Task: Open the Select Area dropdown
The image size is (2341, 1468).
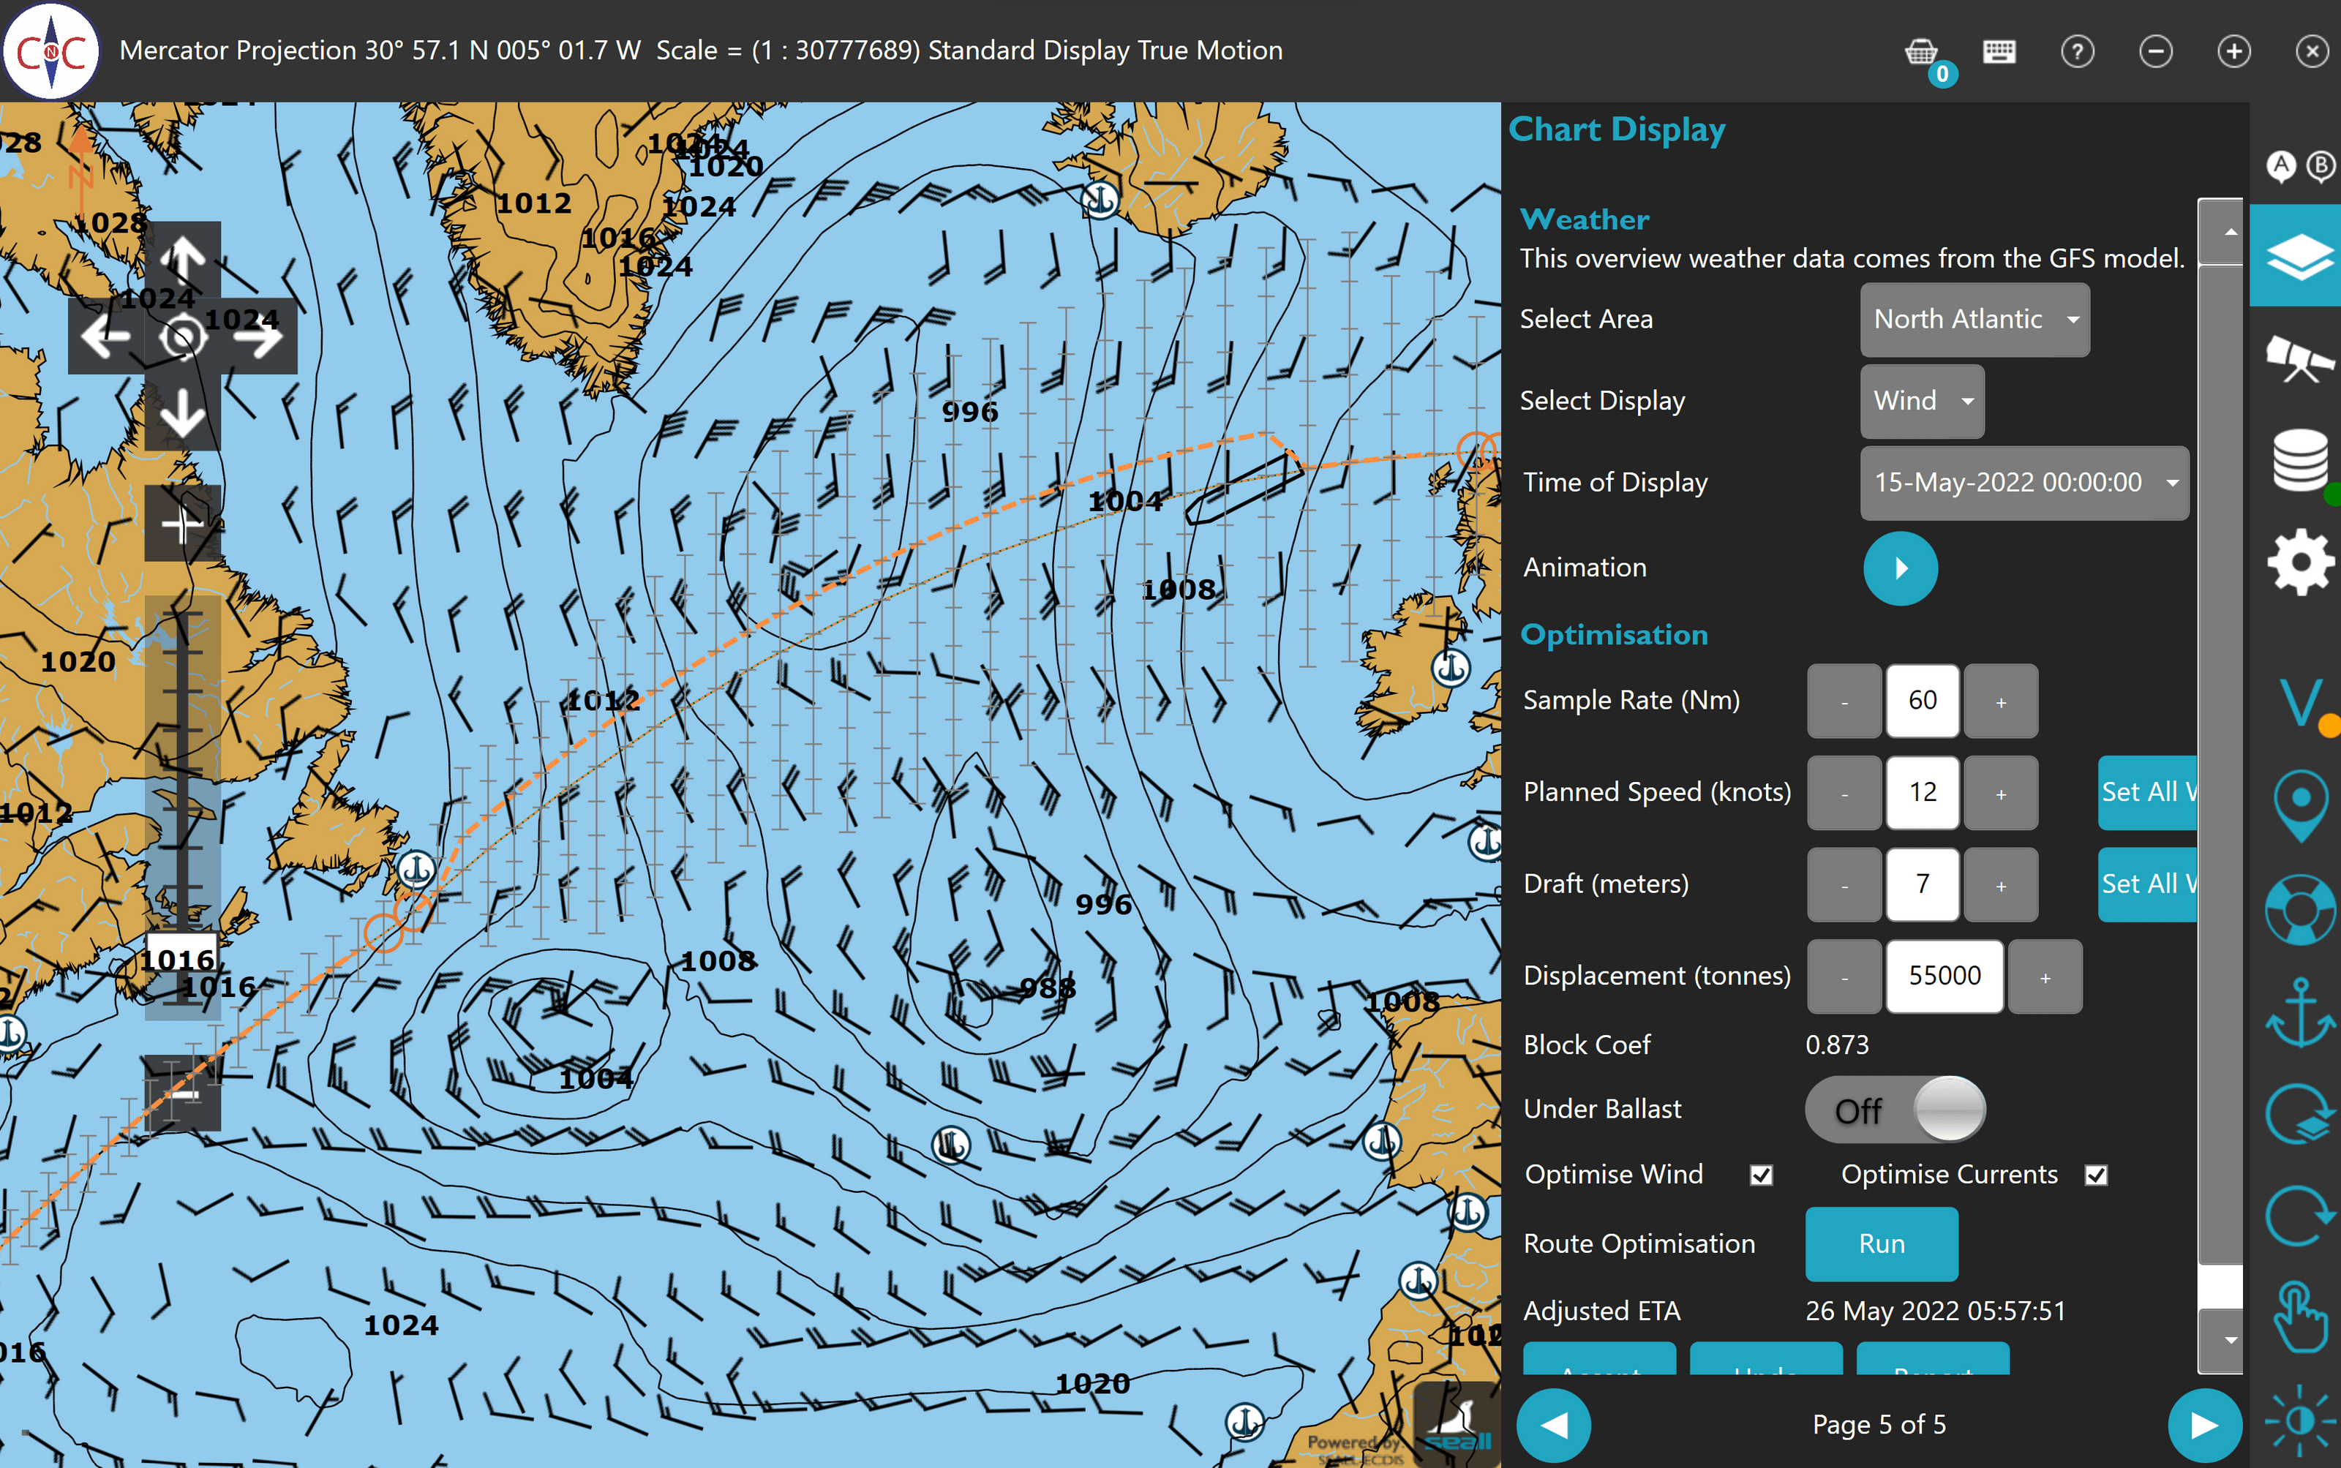Action: click(x=1974, y=320)
